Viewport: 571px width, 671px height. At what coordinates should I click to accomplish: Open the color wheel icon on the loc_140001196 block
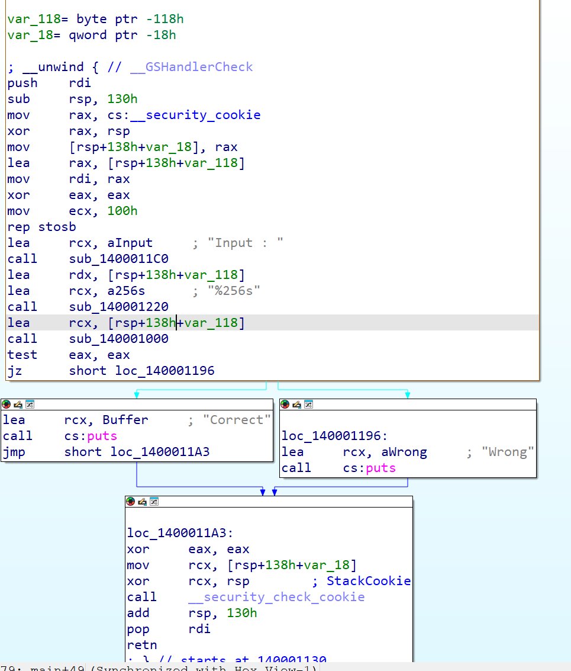coord(285,404)
